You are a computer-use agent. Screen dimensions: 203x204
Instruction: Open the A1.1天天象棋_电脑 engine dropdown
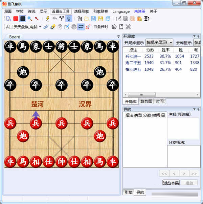pyautogui.click(x=40, y=27)
